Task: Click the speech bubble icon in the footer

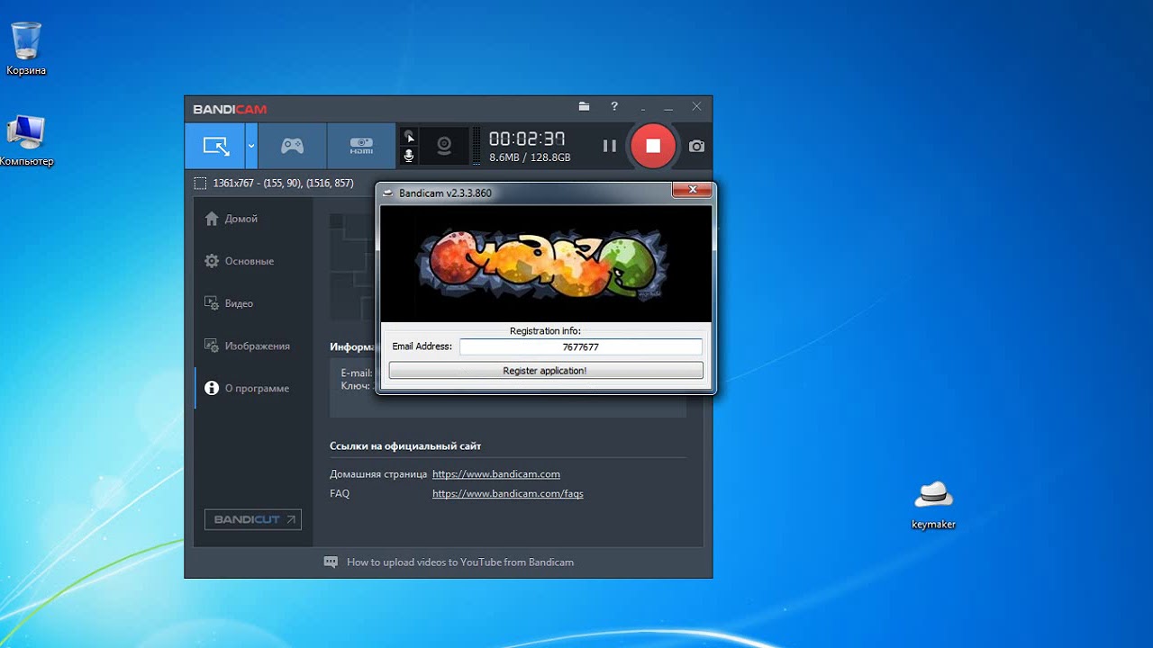Action: [331, 562]
